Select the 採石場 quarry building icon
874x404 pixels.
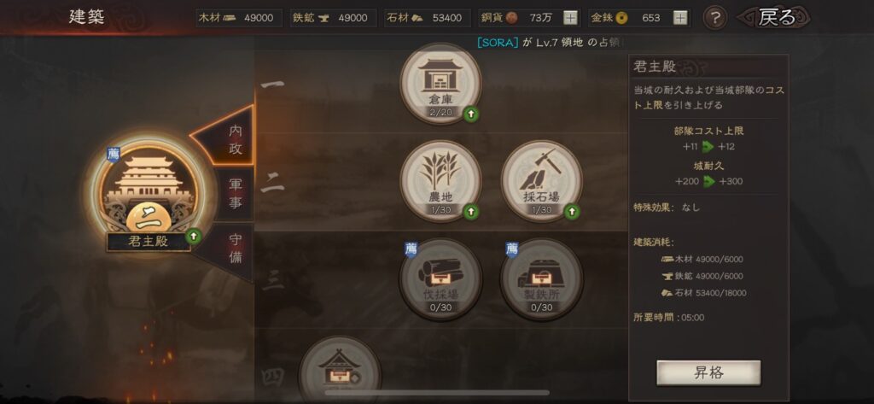point(541,181)
